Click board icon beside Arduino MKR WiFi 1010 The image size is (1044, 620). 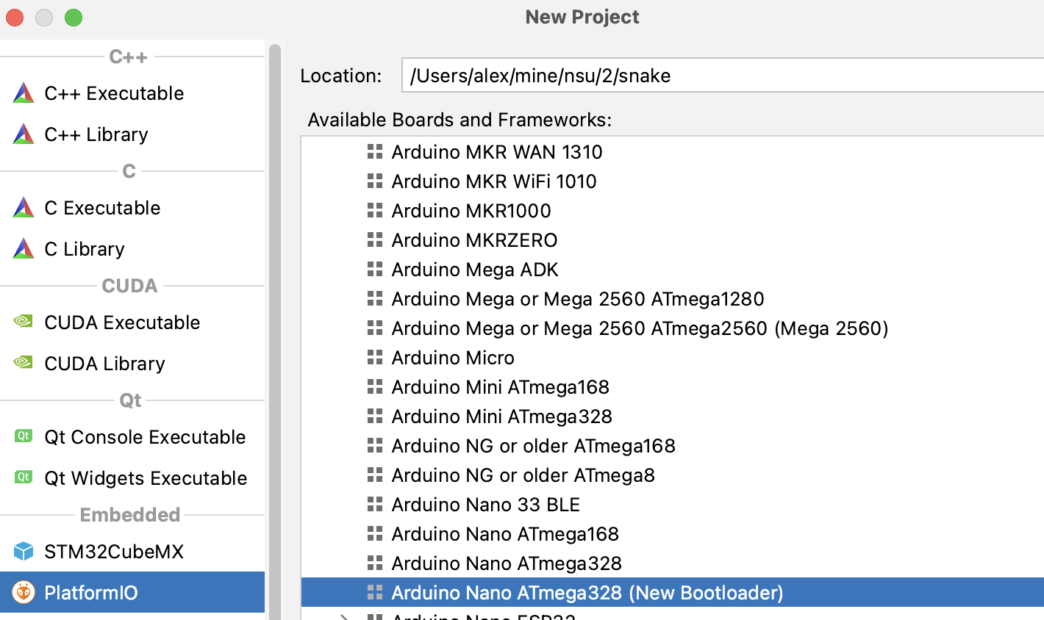375,181
